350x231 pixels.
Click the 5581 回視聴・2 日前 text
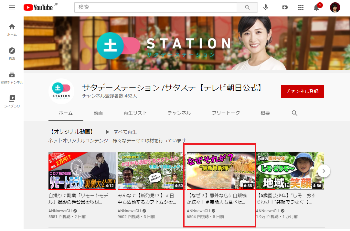click(67, 216)
